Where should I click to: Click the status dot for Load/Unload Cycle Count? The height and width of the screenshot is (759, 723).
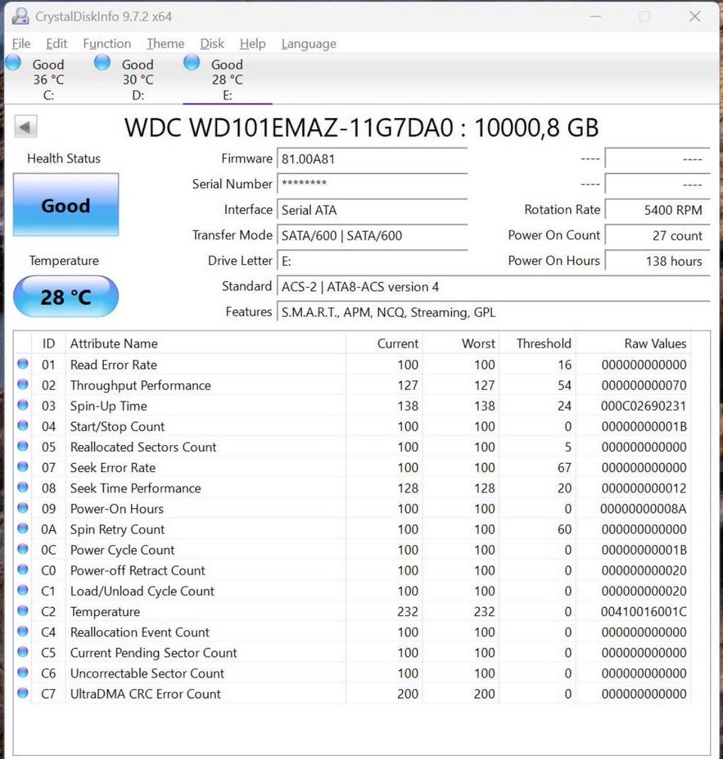tap(23, 590)
